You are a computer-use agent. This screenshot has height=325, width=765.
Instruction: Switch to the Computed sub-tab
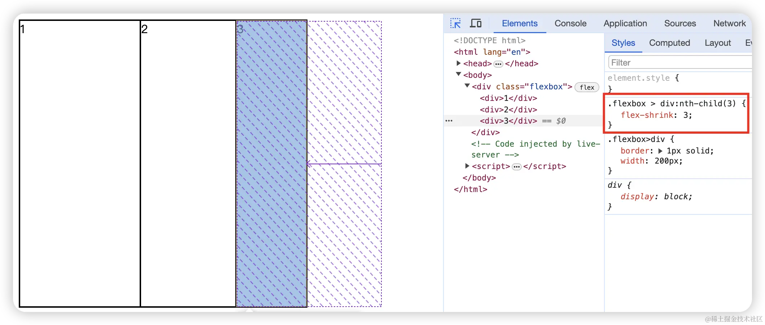669,43
